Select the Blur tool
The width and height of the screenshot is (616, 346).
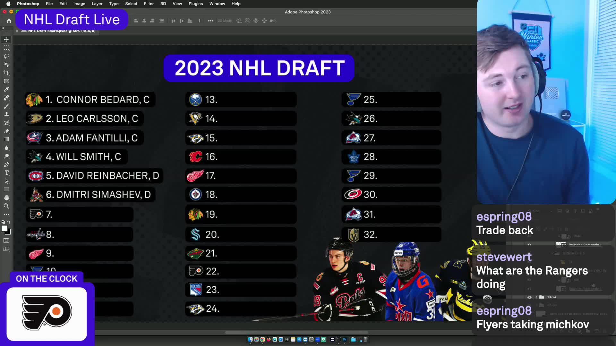tap(6, 148)
